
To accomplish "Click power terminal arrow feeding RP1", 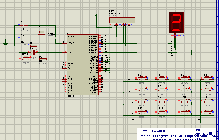I will pyautogui.click(x=96, y=15).
